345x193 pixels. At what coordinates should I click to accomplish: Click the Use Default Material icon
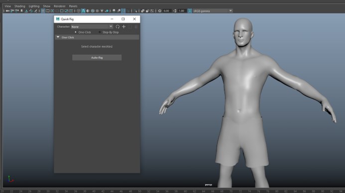click(x=88, y=11)
